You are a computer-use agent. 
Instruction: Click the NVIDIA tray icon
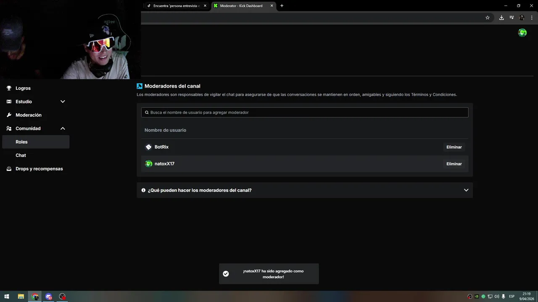point(477,297)
